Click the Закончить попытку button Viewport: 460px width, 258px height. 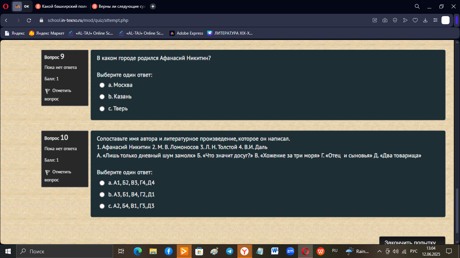(412, 241)
